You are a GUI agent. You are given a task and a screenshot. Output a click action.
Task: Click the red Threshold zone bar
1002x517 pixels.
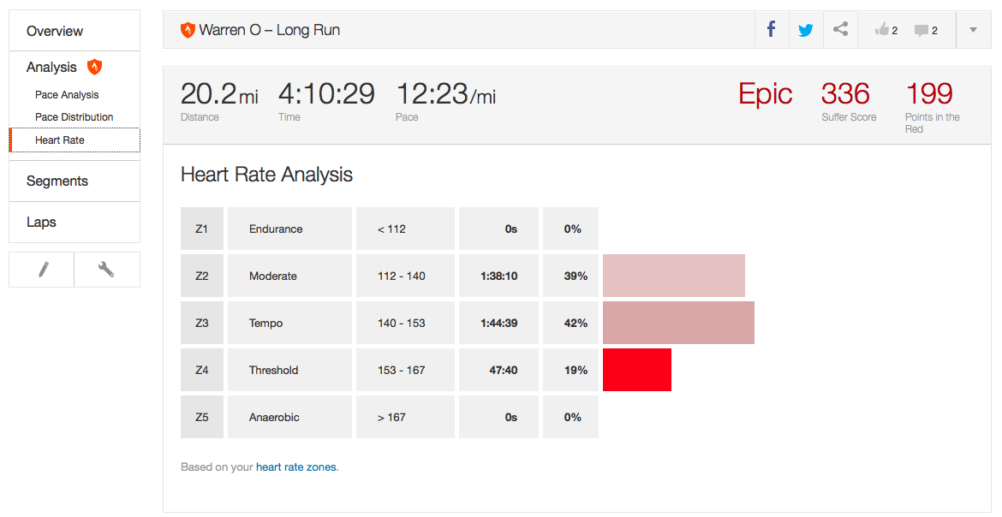(x=636, y=370)
